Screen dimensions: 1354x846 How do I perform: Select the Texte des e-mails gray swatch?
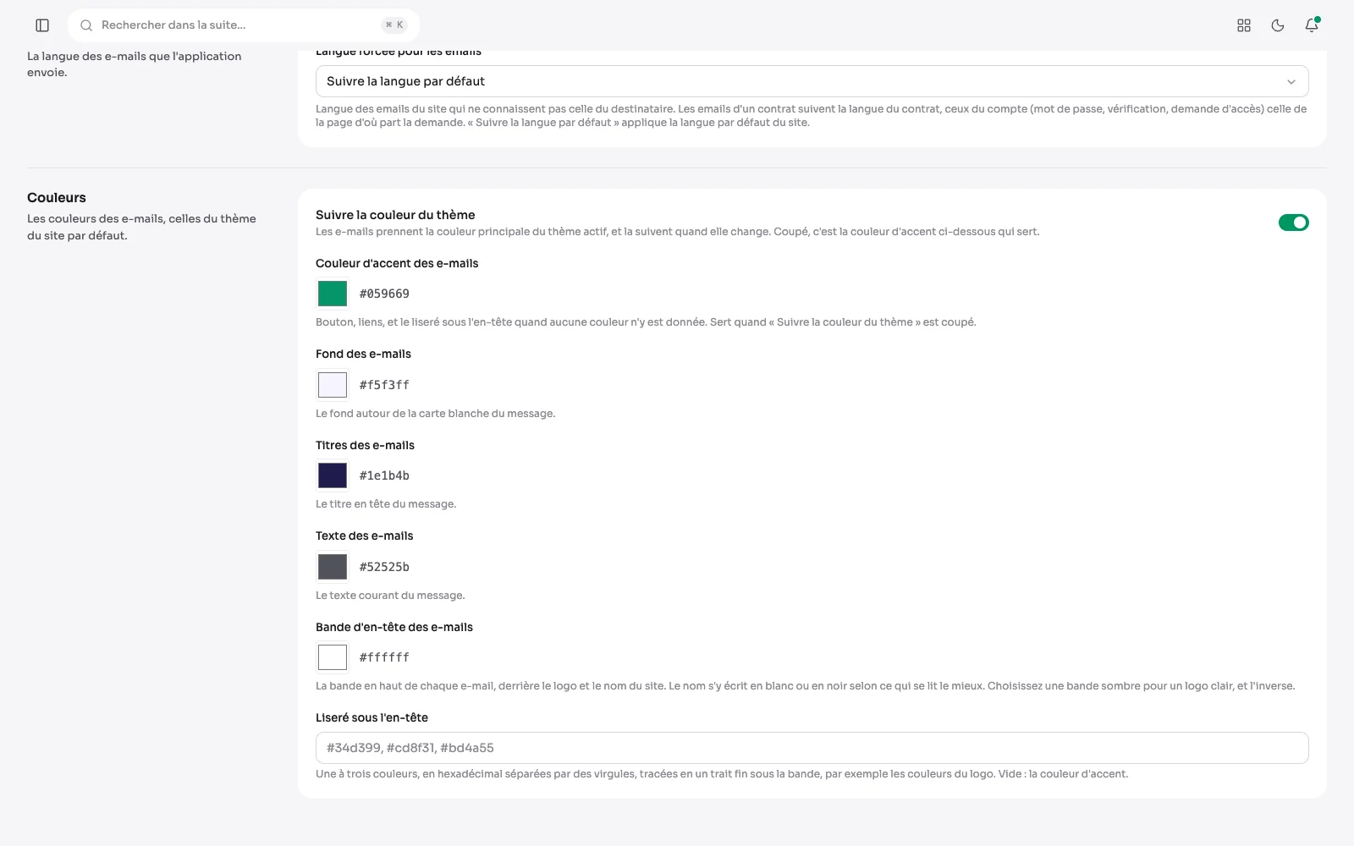[333, 567]
